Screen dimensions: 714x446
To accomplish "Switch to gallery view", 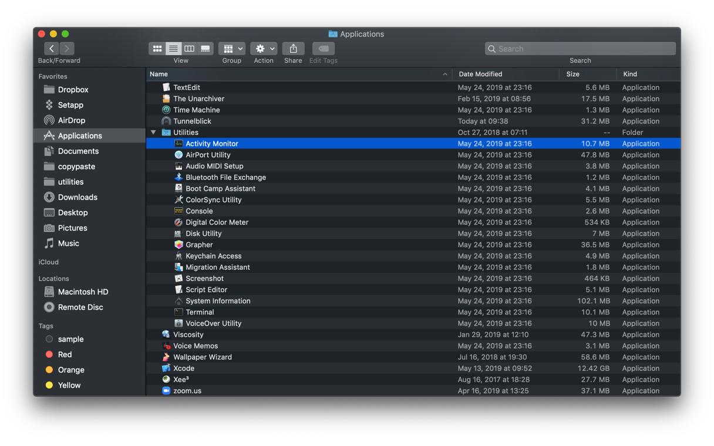I will coord(206,49).
